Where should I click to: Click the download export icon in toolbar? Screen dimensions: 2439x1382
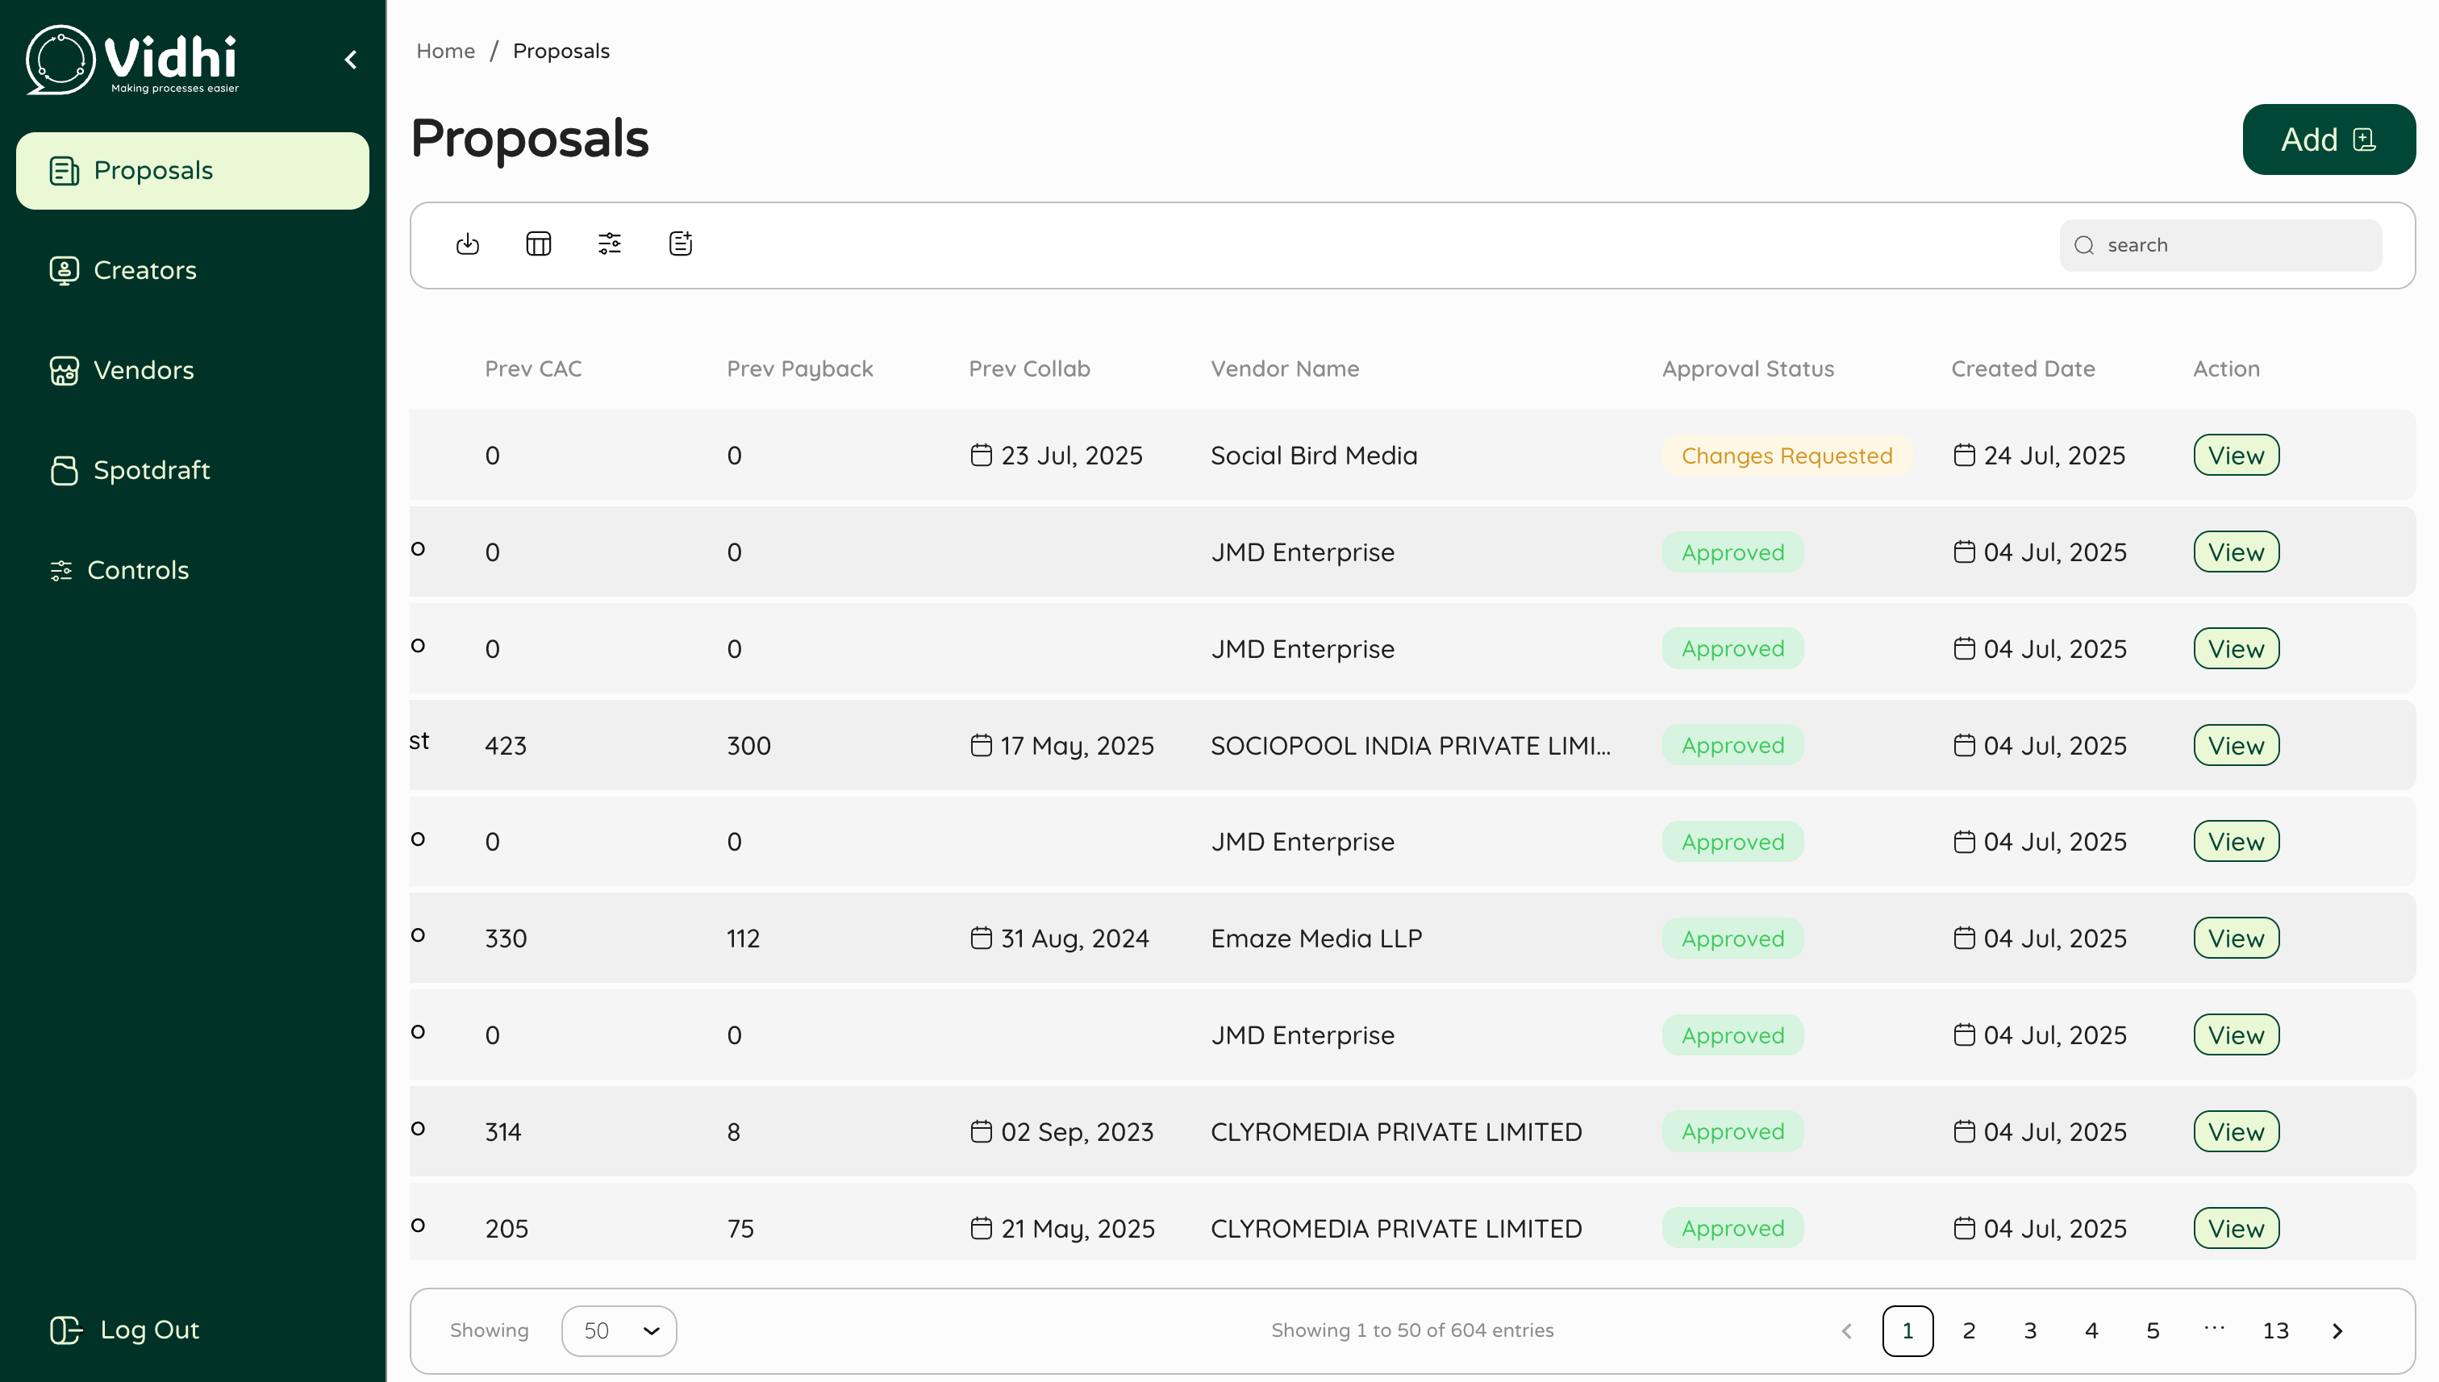pos(467,244)
